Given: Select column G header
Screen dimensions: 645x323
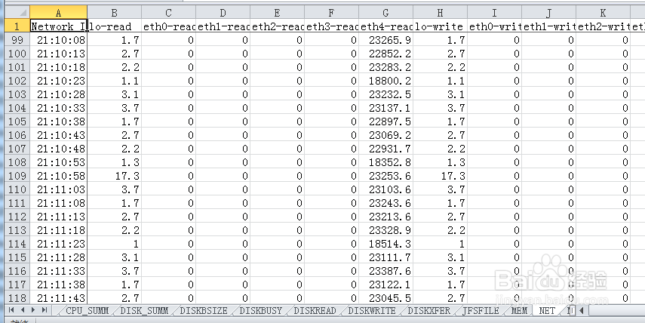Looking at the screenshot, I should point(385,12).
